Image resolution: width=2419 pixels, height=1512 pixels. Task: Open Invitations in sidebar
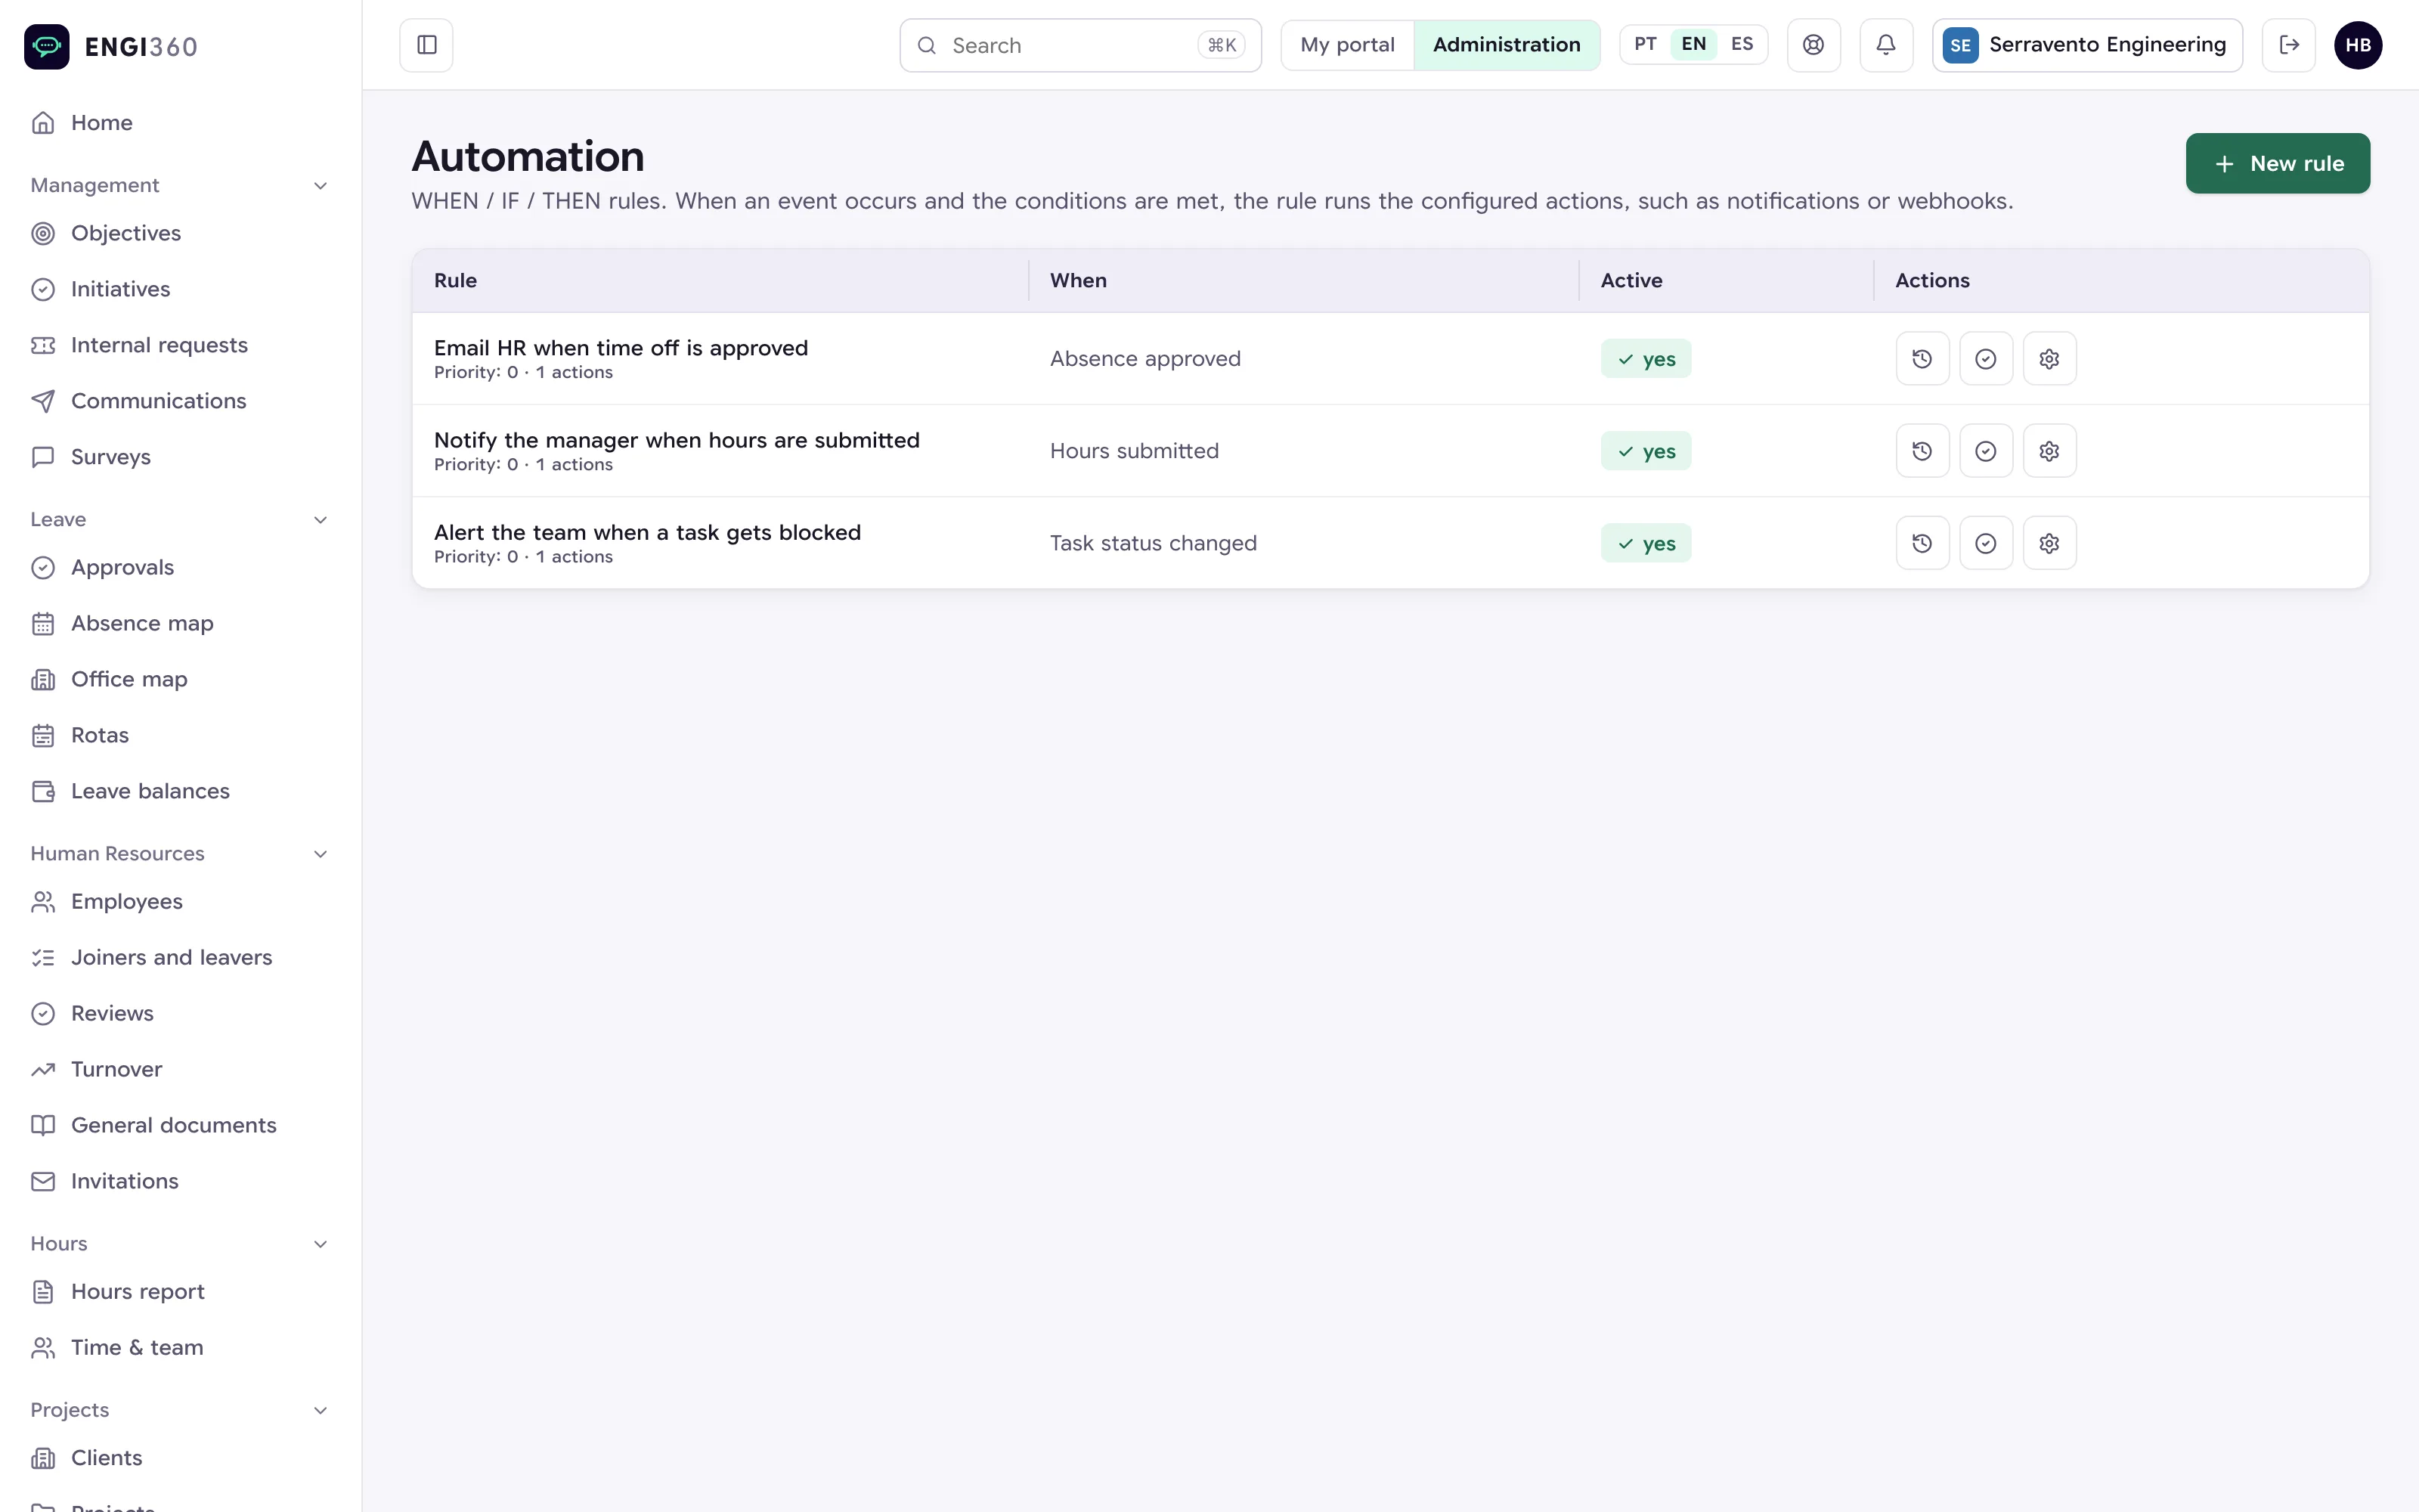180,1181
